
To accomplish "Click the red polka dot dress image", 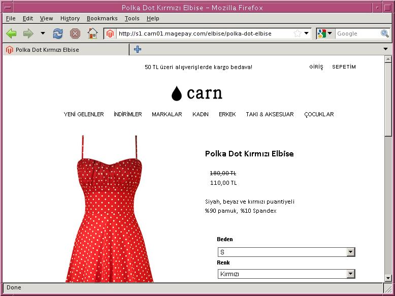I will pyautogui.click(x=109, y=209).
